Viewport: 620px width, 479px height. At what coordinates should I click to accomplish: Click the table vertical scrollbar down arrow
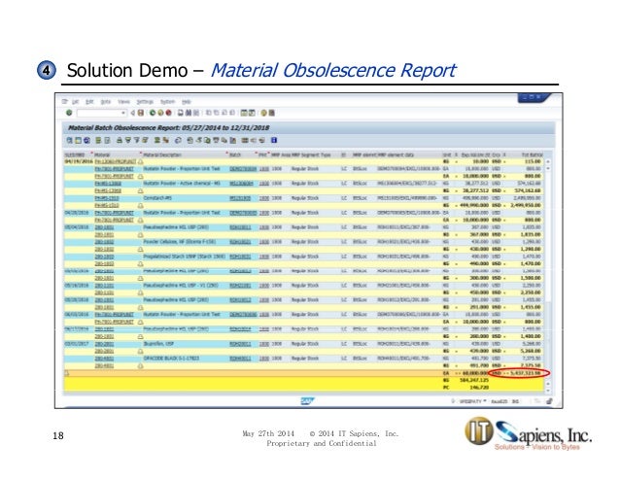548,391
